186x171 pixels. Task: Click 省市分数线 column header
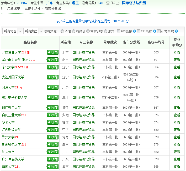pos(131,42)
